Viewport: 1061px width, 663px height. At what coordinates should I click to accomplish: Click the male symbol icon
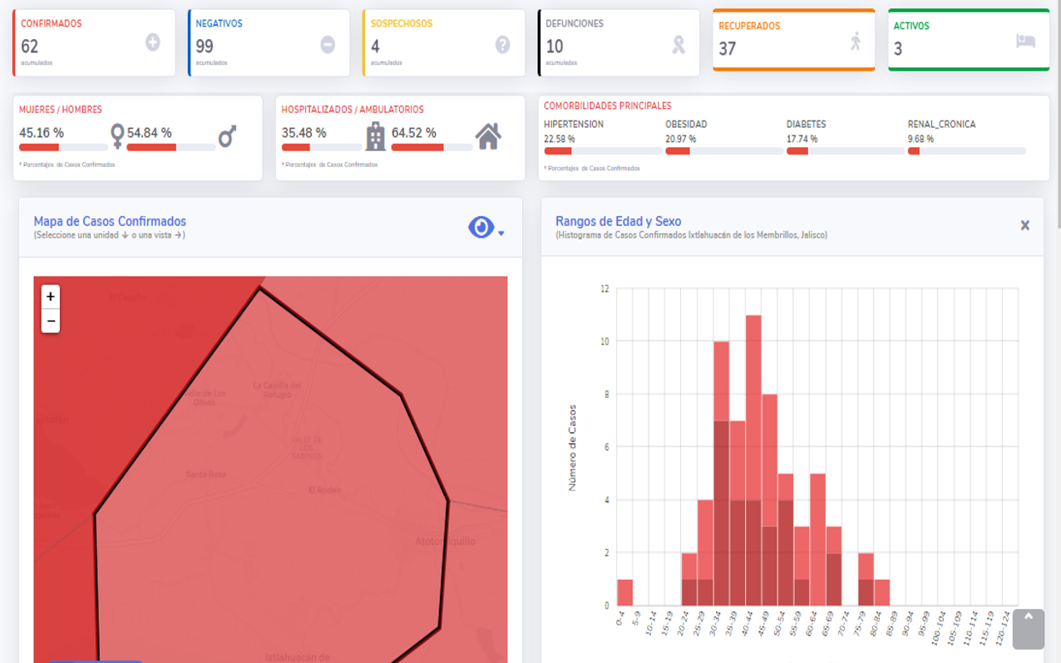coord(227,136)
